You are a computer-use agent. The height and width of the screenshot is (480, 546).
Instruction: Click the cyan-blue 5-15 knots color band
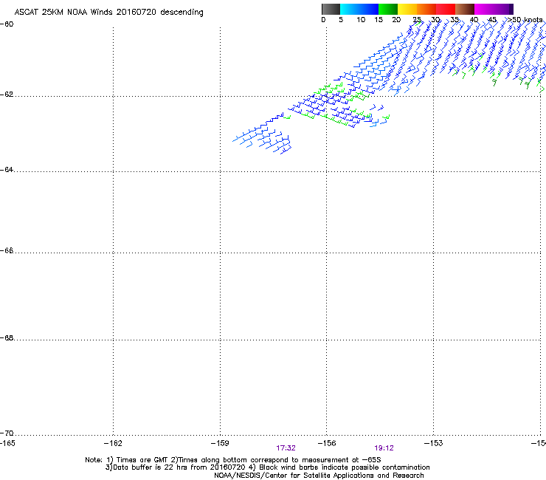coord(359,9)
